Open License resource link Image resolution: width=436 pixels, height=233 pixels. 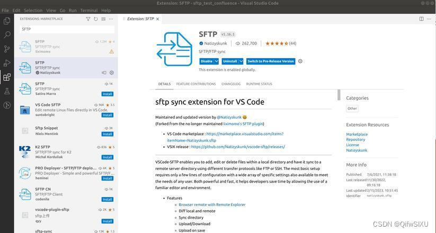[x=353, y=145]
